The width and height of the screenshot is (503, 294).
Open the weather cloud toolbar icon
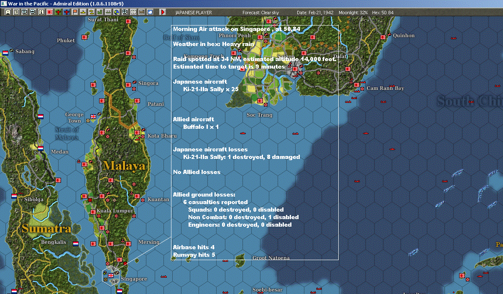[x=150, y=12]
